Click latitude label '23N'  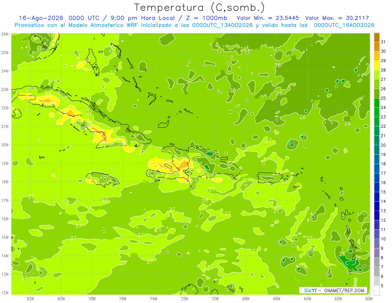tap(5, 89)
